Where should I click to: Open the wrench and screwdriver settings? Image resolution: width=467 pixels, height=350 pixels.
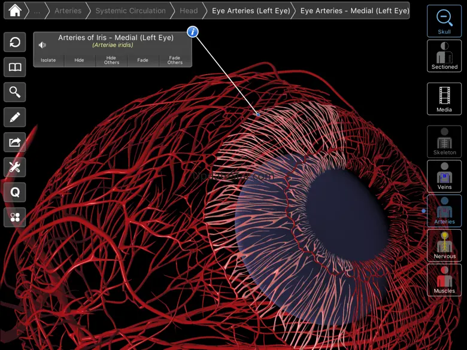(x=15, y=168)
